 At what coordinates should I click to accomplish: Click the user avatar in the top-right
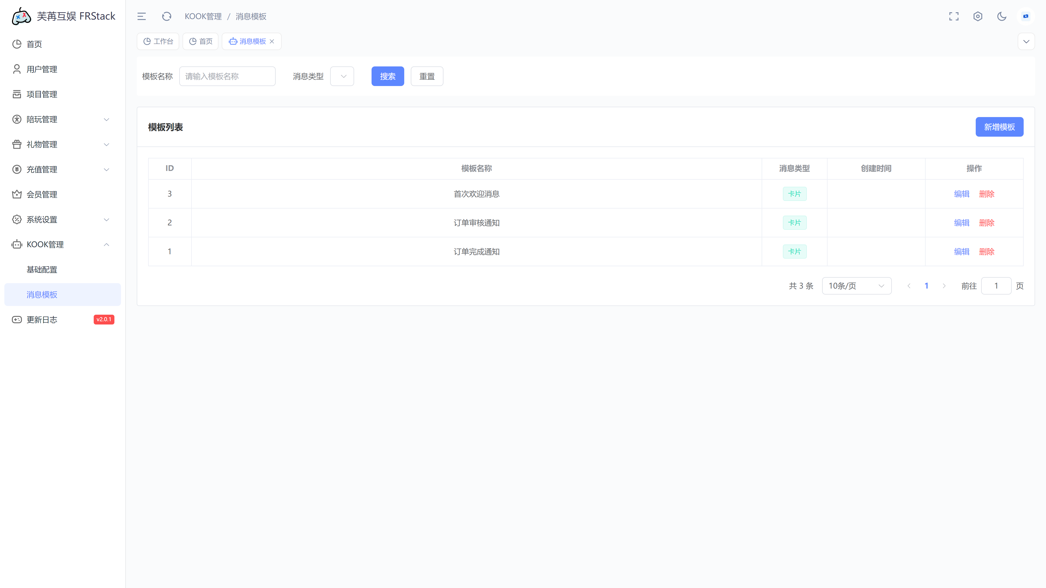pos(1026,16)
